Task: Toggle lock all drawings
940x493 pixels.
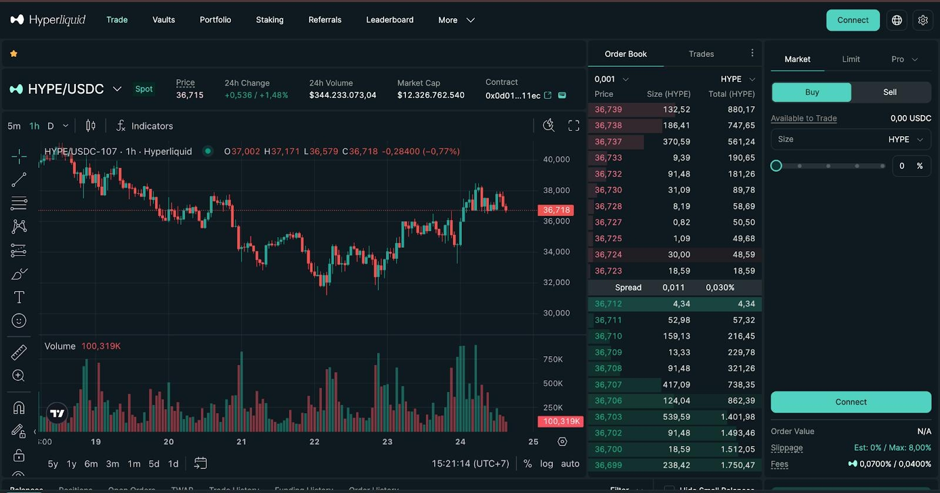Action: [x=19, y=455]
